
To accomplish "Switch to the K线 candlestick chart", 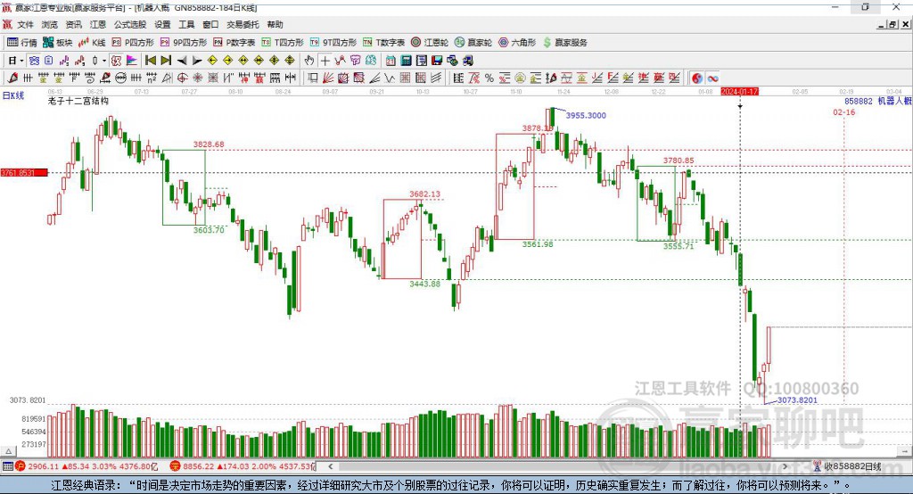I will tap(92, 43).
